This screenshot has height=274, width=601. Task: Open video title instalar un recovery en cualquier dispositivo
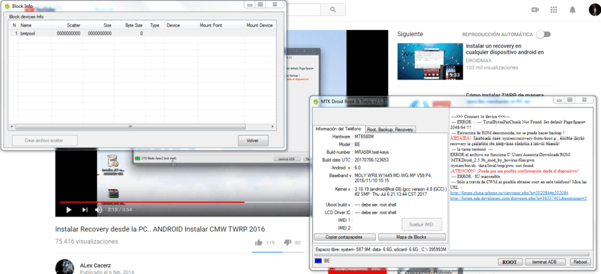pyautogui.click(x=504, y=49)
